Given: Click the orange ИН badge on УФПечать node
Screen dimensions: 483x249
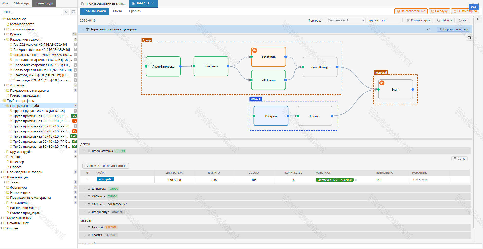Looking at the screenshot, I should 255,51.
